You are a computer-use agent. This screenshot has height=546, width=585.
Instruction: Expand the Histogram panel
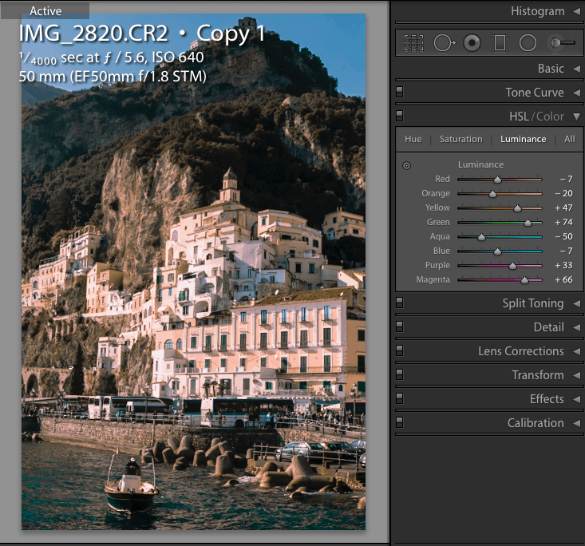tap(576, 11)
